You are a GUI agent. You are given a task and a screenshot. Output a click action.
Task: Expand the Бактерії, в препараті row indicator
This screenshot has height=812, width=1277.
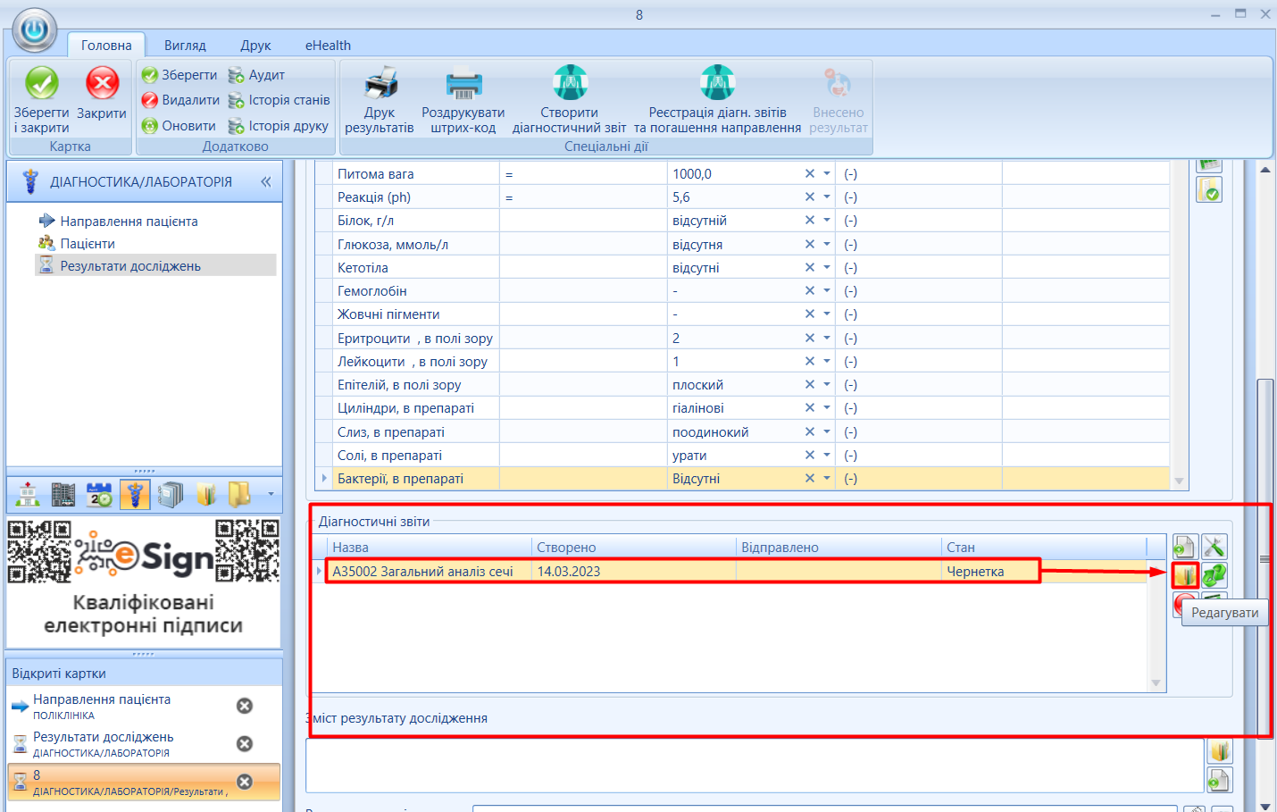coord(324,478)
